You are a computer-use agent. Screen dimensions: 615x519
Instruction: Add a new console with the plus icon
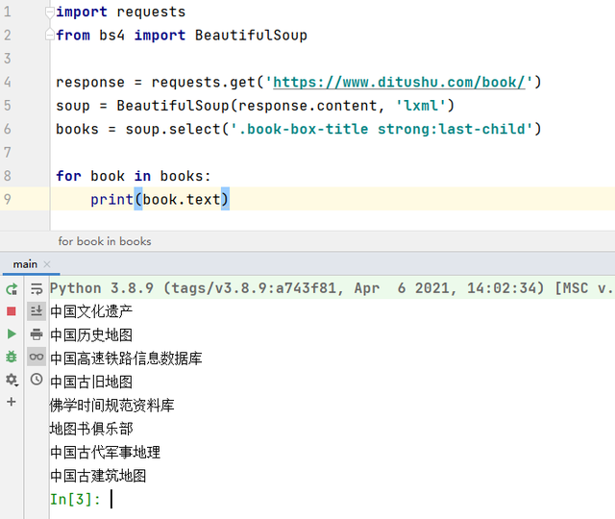pos(12,402)
